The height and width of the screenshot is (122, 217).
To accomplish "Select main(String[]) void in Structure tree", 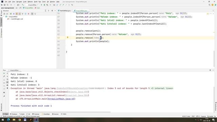I will coord(17,19).
